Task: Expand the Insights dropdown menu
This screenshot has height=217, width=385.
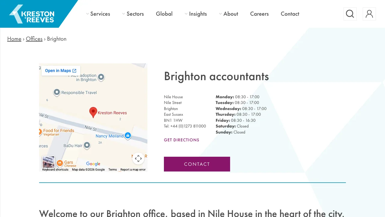Action: pyautogui.click(x=196, y=14)
